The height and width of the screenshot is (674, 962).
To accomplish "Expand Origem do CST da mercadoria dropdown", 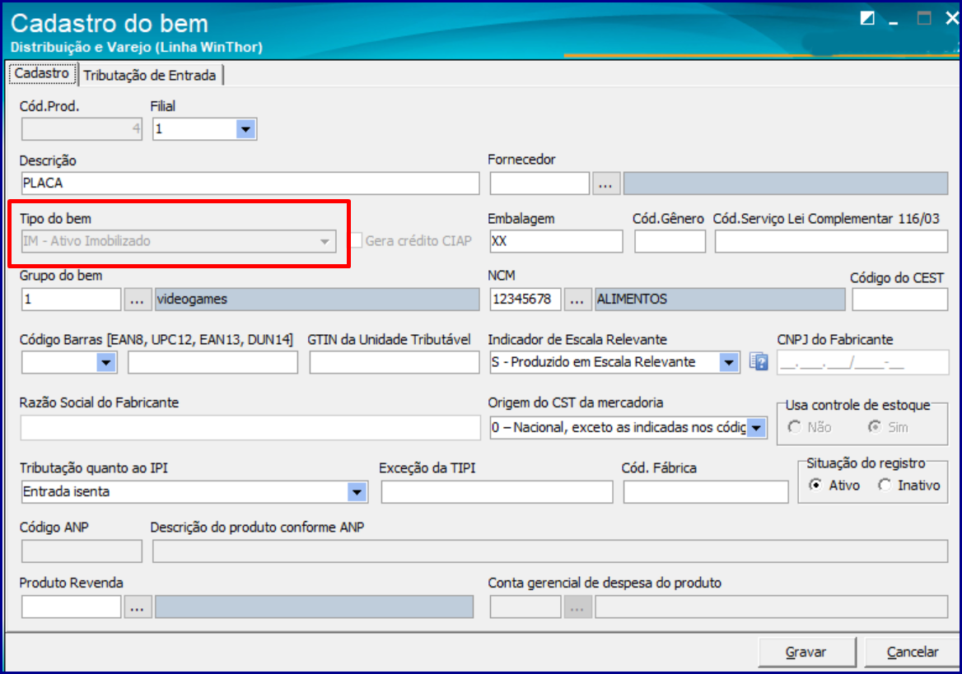I will coord(756,427).
